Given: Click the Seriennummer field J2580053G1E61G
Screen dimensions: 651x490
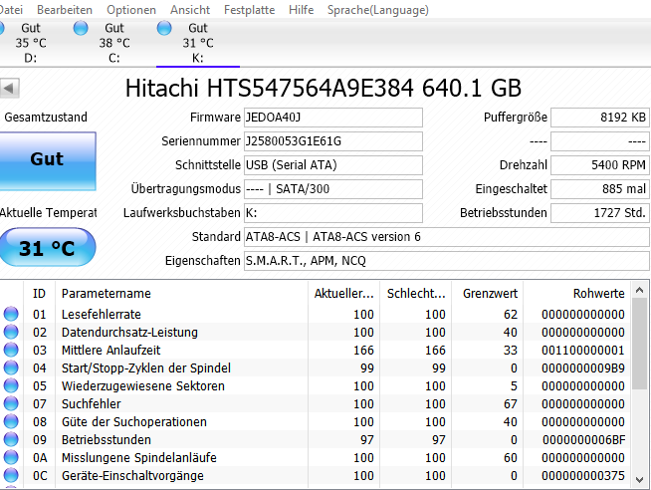Looking at the screenshot, I should tap(333, 141).
